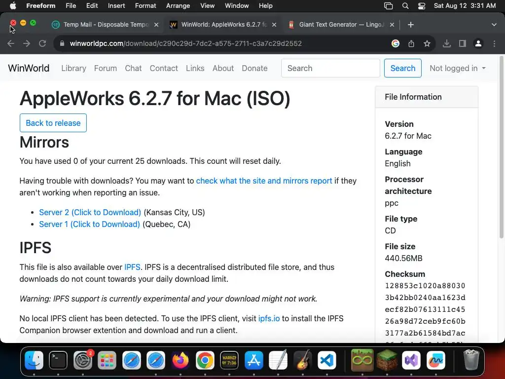The height and width of the screenshot is (379, 505).
Task: Open a new browser tab
Action: coord(411,25)
